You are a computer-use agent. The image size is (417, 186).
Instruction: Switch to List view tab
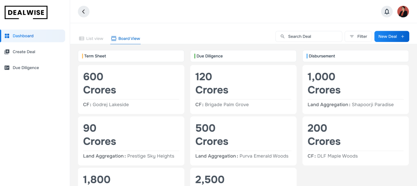(91, 38)
